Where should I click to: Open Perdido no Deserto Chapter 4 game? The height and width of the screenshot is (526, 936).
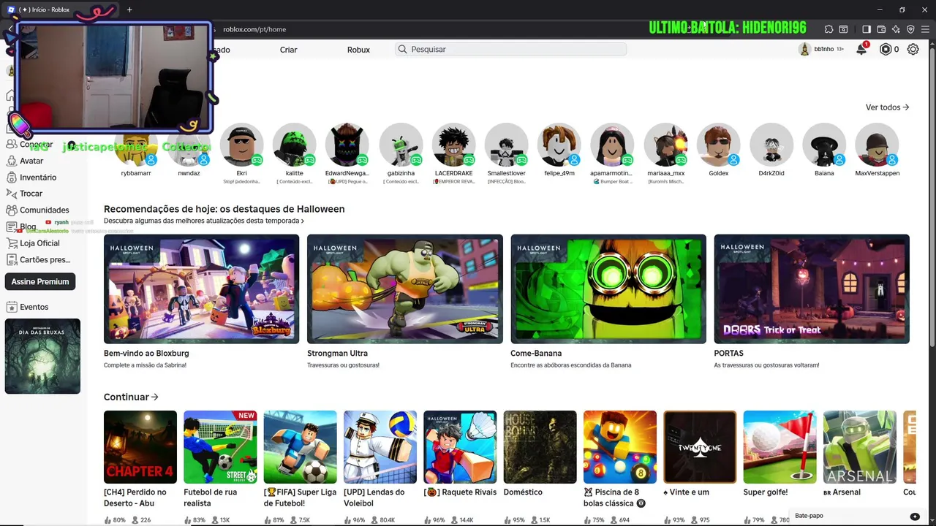point(140,447)
